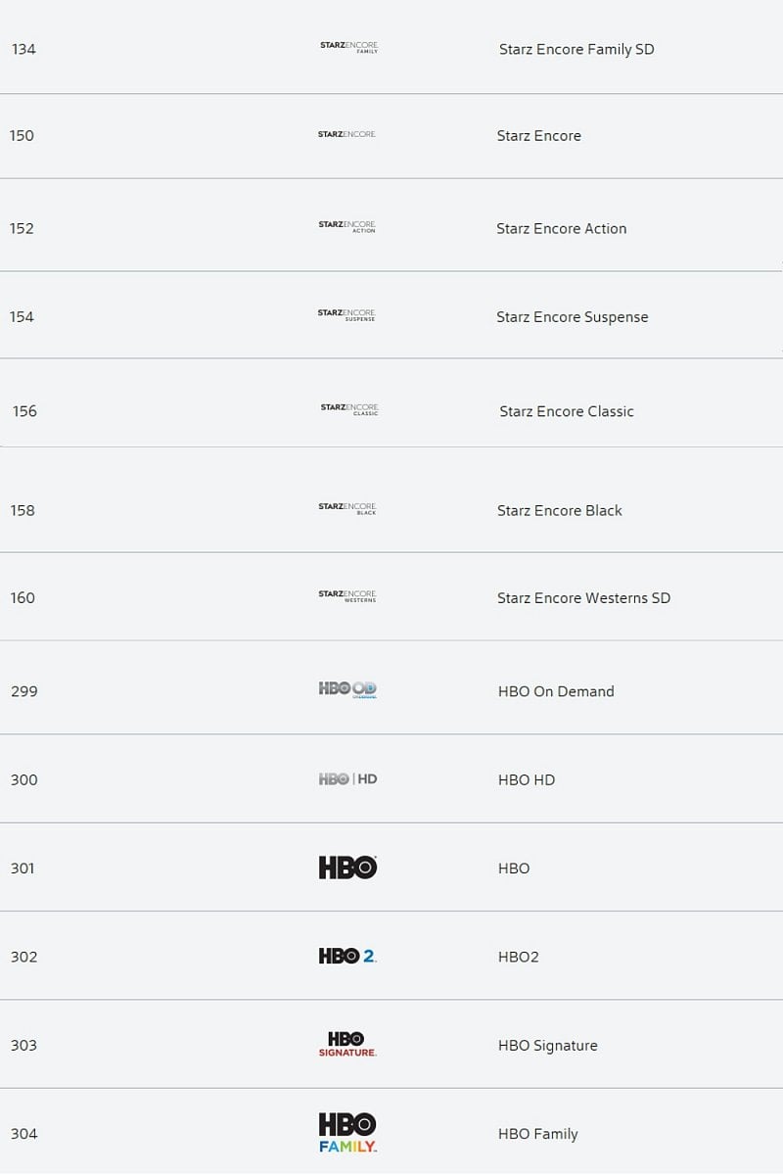Click the Starz Encore Action logo

(346, 226)
